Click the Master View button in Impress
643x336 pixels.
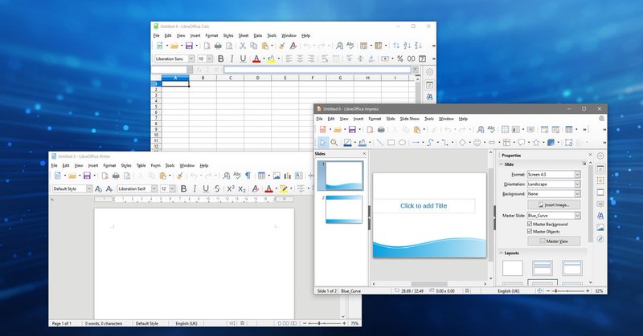click(554, 241)
